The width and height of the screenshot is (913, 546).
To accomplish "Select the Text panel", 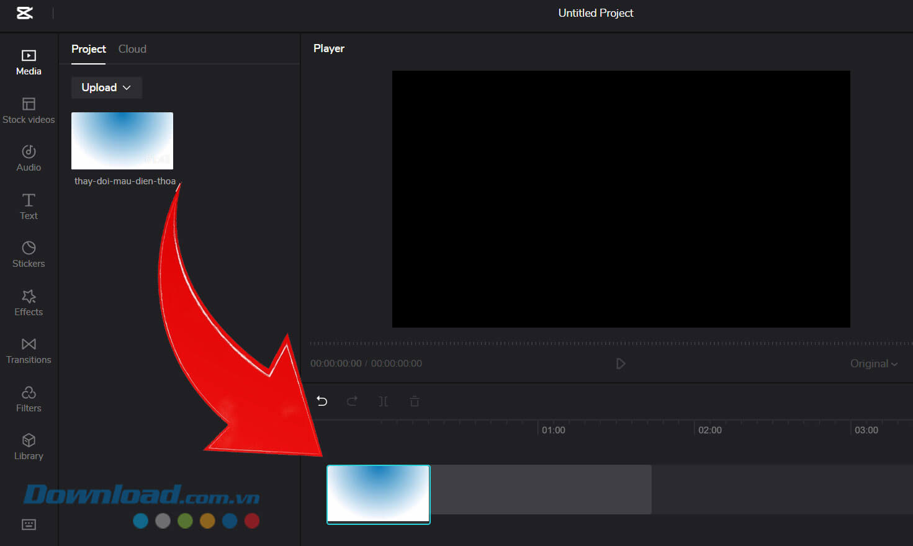I will 28,206.
